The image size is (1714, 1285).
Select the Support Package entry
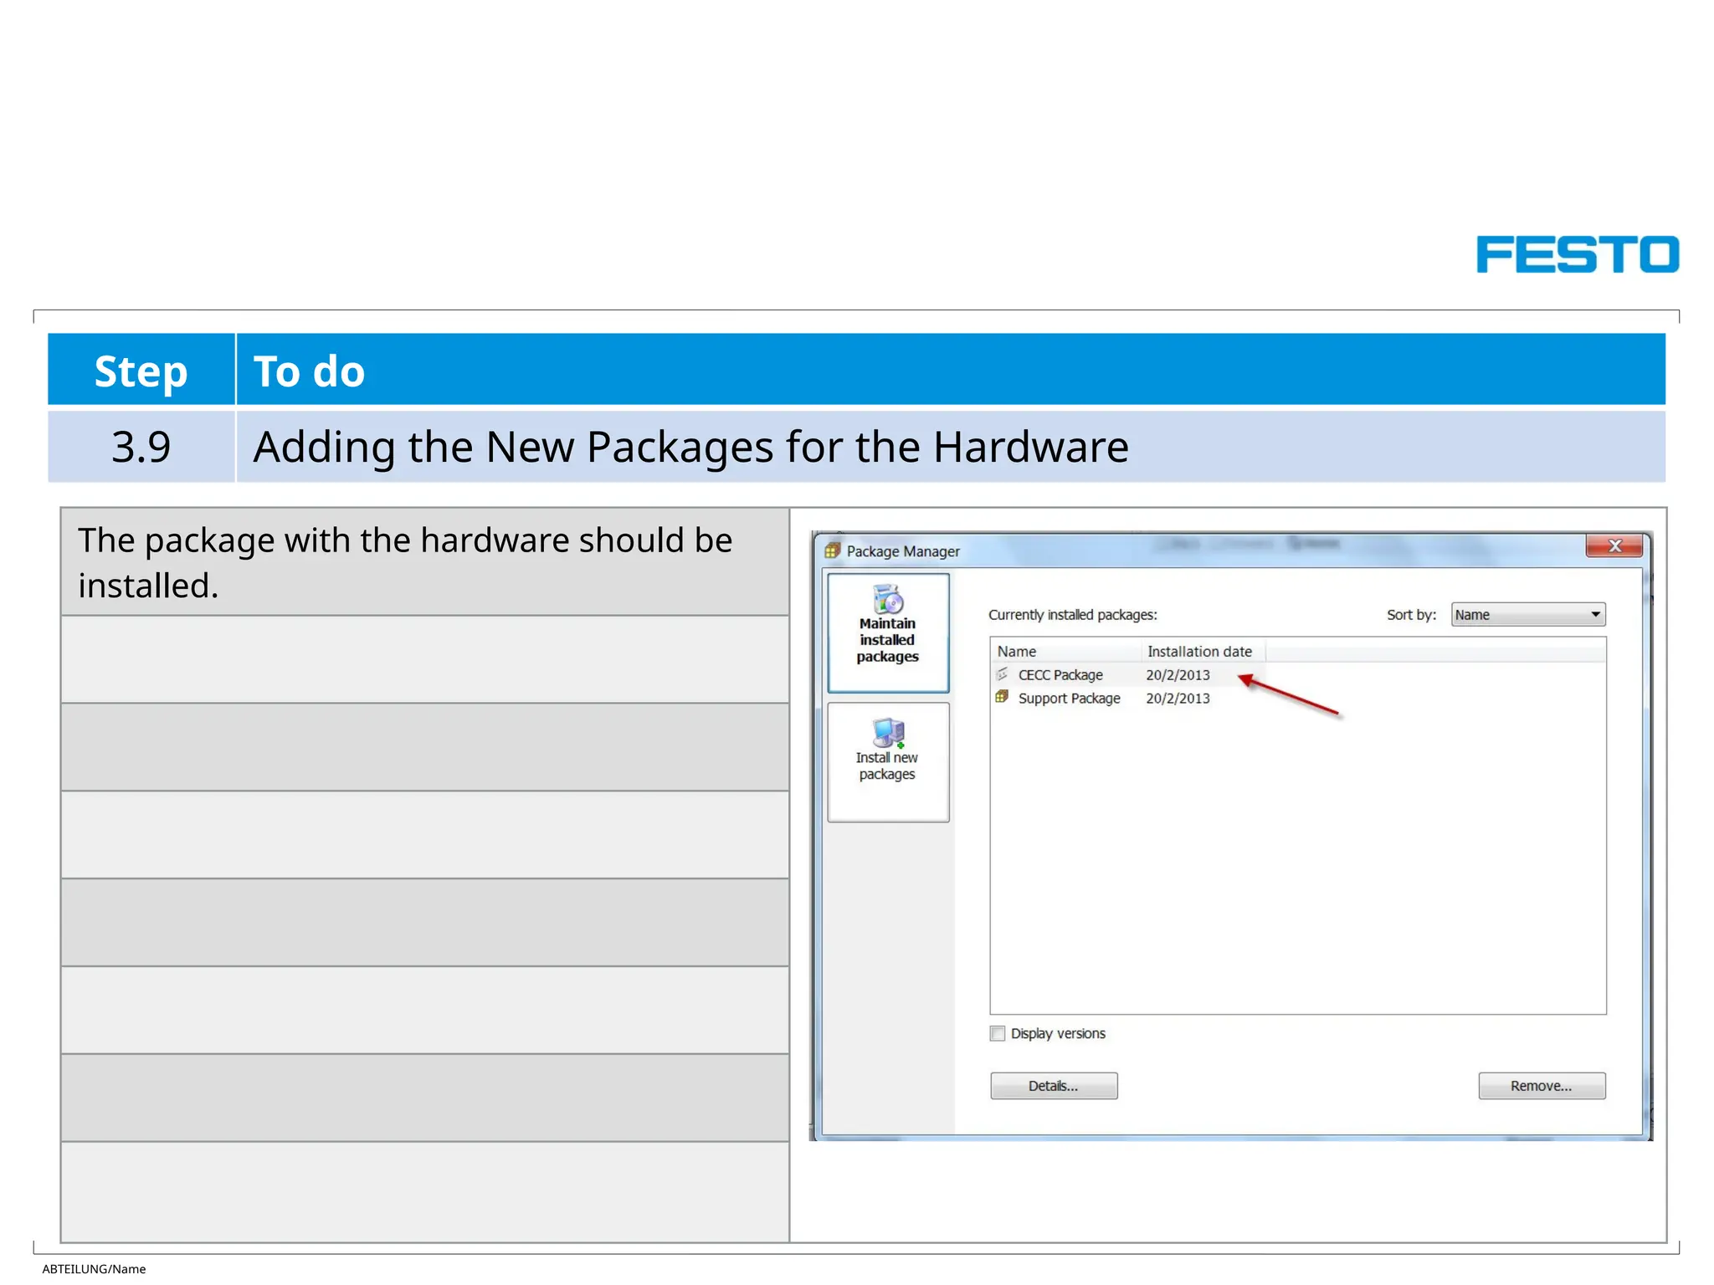coord(1069,699)
